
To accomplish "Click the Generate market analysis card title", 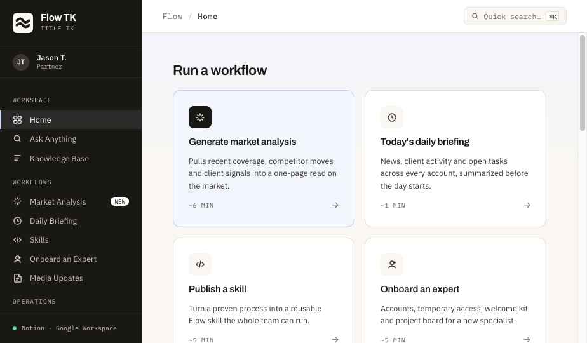I will (x=242, y=142).
